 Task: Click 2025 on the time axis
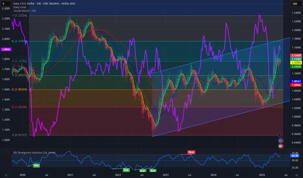point(262,175)
